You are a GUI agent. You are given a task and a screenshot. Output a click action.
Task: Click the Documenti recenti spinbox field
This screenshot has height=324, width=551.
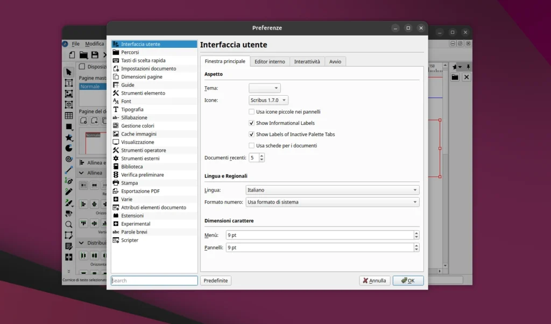click(x=253, y=158)
